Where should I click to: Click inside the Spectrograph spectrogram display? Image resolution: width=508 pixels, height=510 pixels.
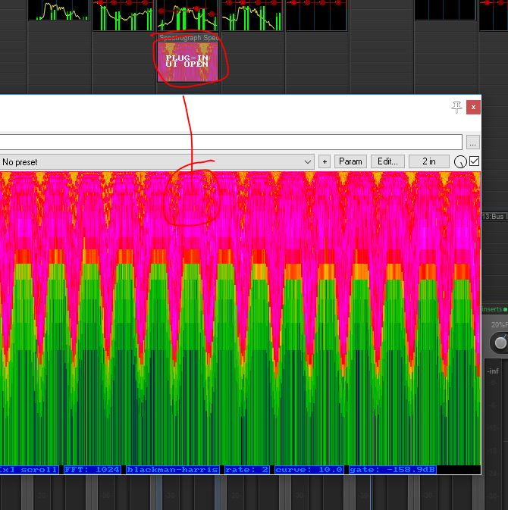(x=240, y=318)
